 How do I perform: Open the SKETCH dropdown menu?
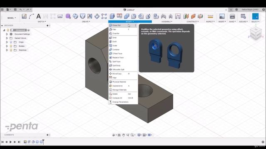coord(42,22)
